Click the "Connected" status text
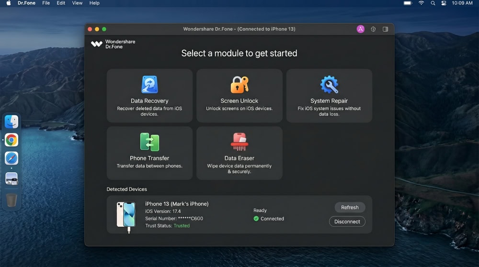 [x=272, y=219]
